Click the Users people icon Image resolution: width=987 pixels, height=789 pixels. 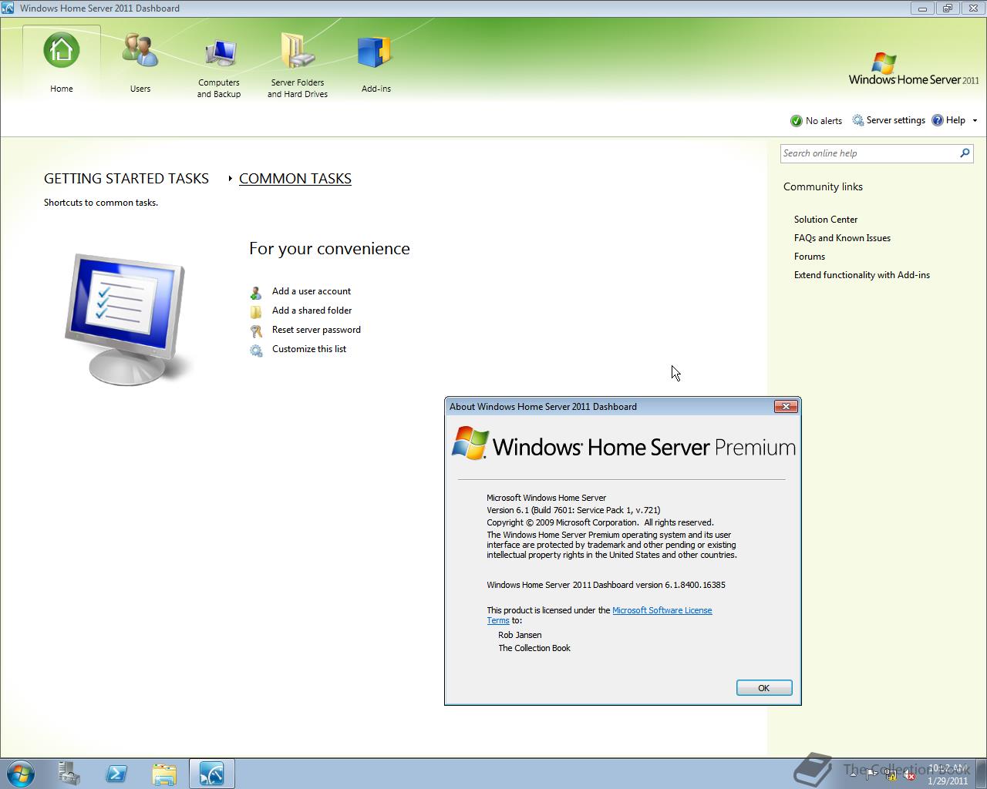pos(140,50)
